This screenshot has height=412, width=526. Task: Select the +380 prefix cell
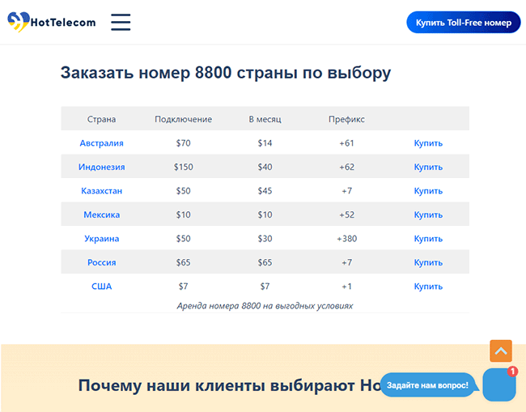[346, 239]
